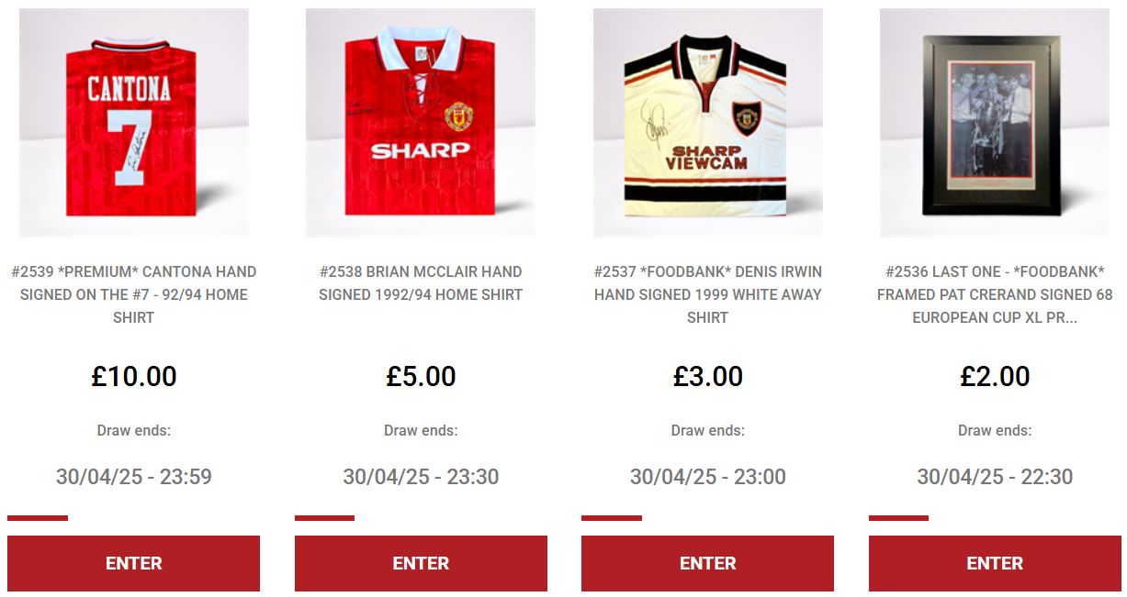Screen dimensions: 1127x597
Task: Open the #2539 Premium Cantona title link
Action: [134, 294]
